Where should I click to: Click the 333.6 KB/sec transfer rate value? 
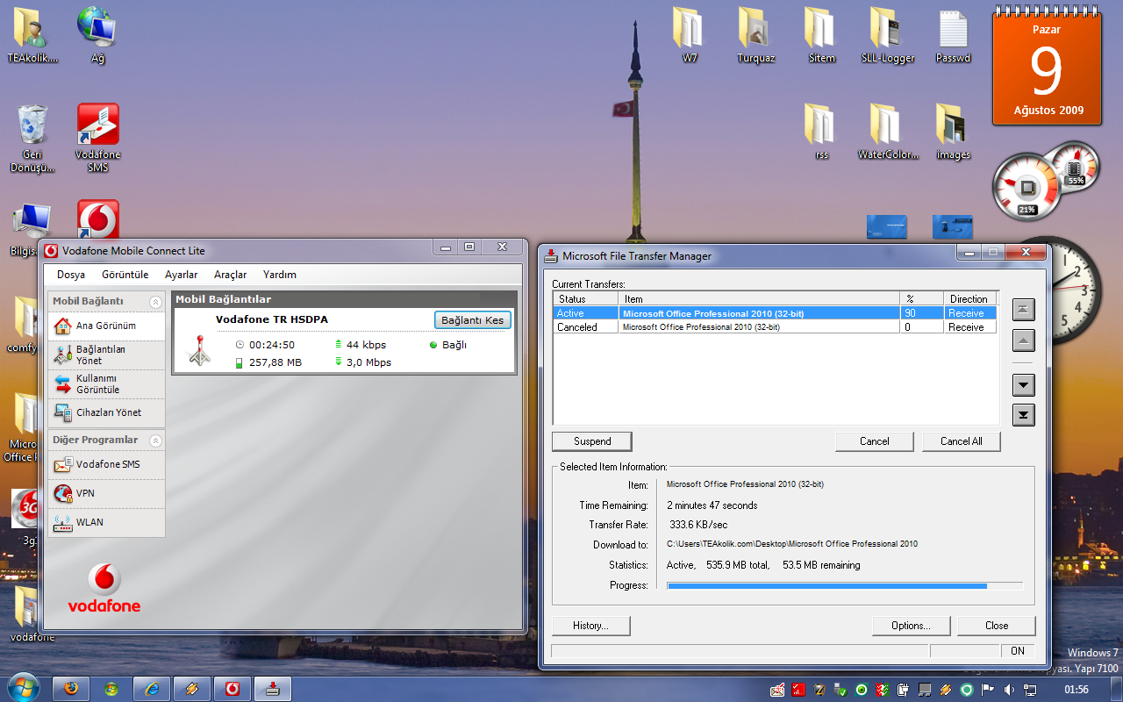click(698, 525)
